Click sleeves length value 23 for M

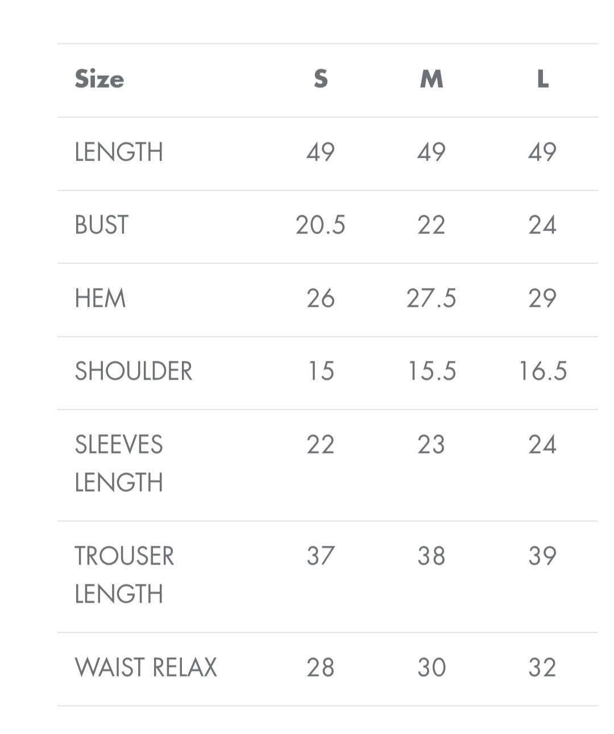[x=432, y=445]
